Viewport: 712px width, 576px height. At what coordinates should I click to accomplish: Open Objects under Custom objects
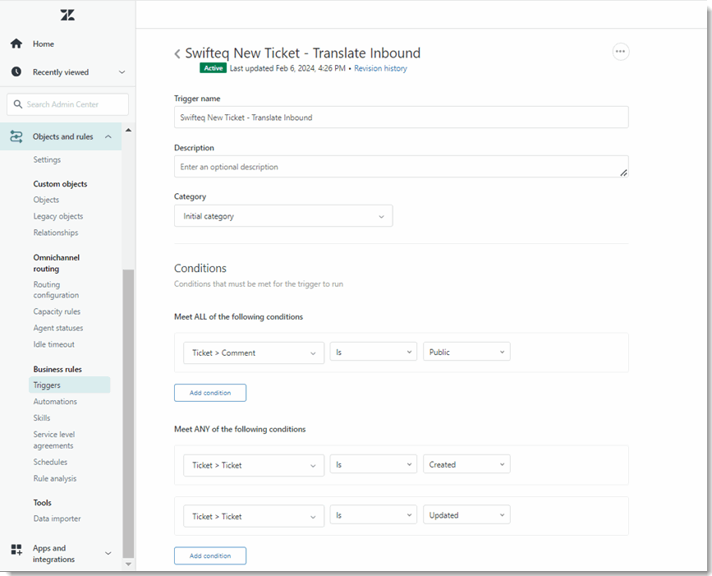click(46, 200)
